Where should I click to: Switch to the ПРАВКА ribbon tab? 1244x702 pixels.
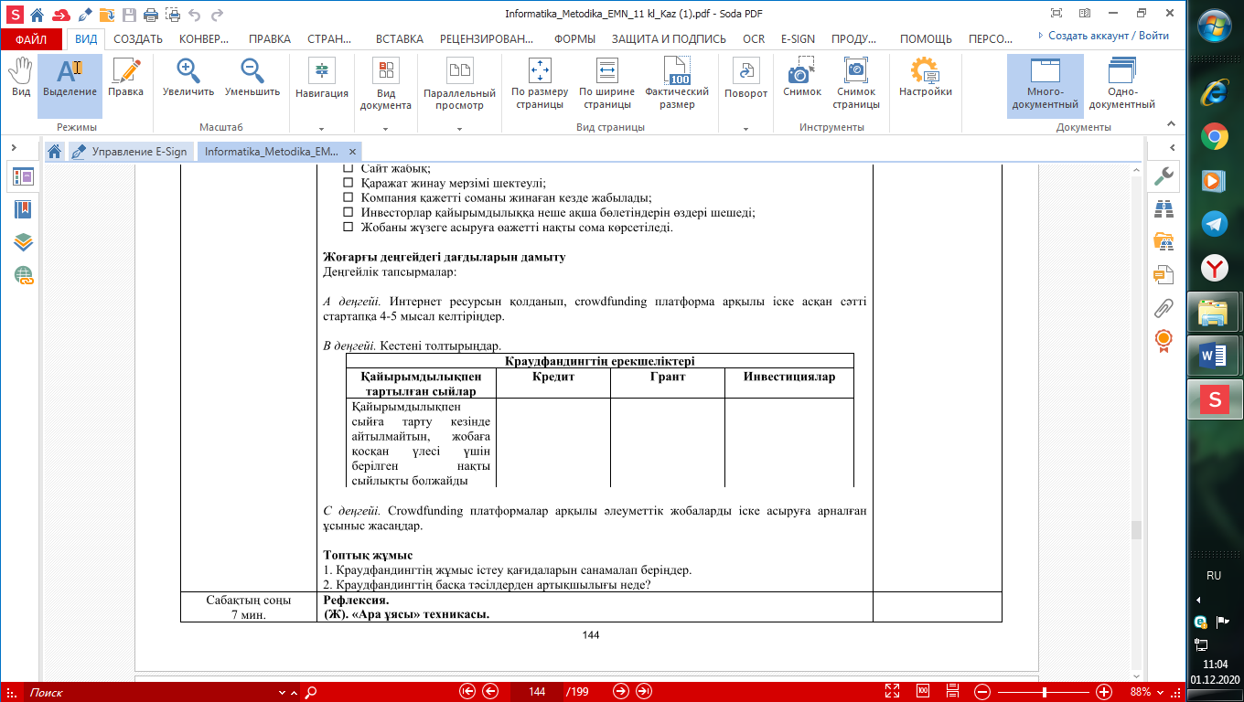click(x=270, y=39)
